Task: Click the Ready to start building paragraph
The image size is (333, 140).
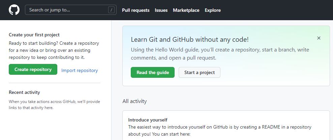Action: [54, 50]
